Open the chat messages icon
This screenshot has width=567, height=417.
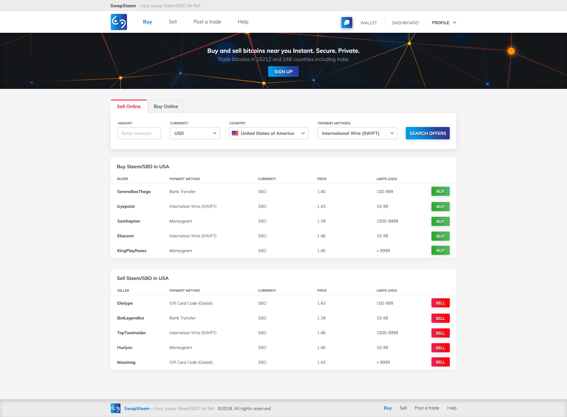point(347,22)
